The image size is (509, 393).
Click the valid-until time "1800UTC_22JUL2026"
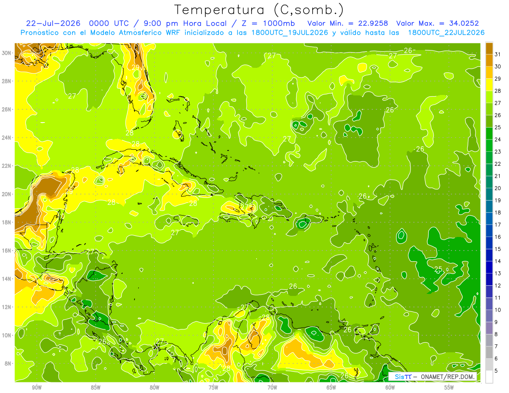click(x=446, y=33)
